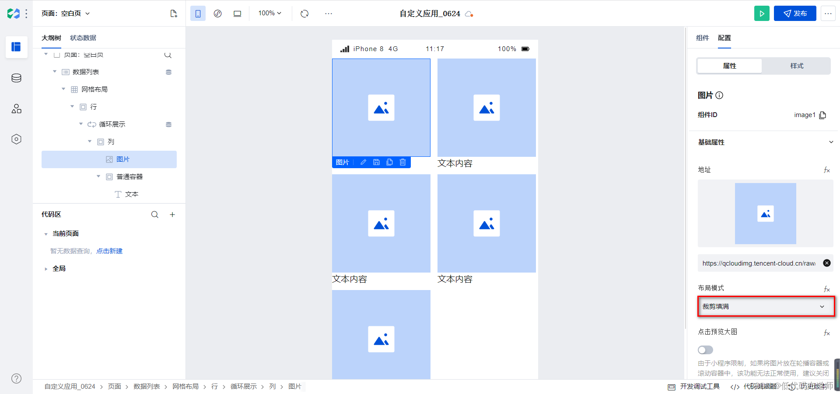This screenshot has width=840, height=394.
Task: Open the page outline sidebar icon
Action: (17, 47)
